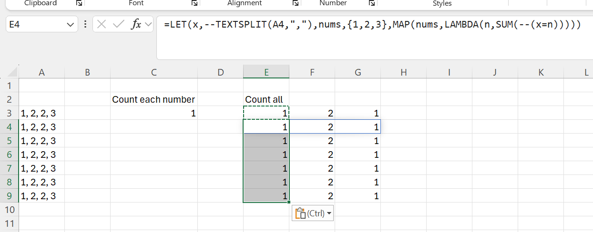This screenshot has height=232, width=593.
Task: Click cell G8 with value 1
Action: coord(358,182)
